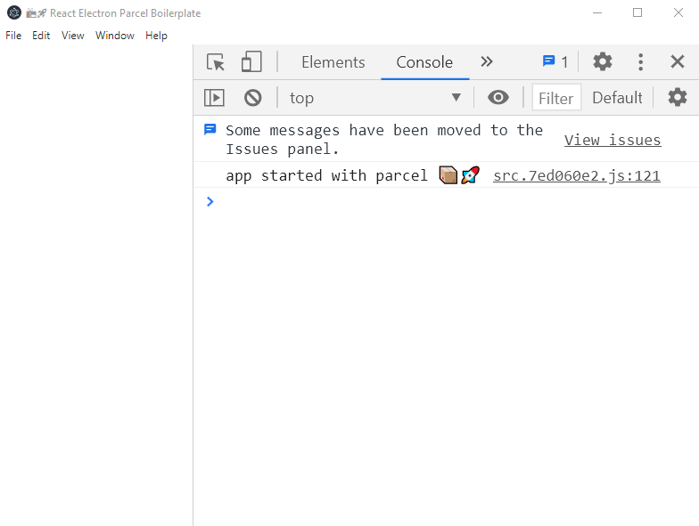The width and height of the screenshot is (699, 526).
Task: Focus the console Filter input field
Action: pos(555,98)
